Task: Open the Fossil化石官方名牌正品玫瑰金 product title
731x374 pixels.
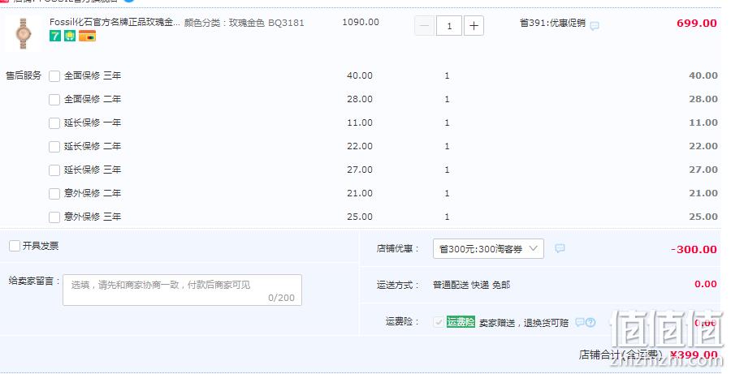Action: pyautogui.click(x=115, y=22)
